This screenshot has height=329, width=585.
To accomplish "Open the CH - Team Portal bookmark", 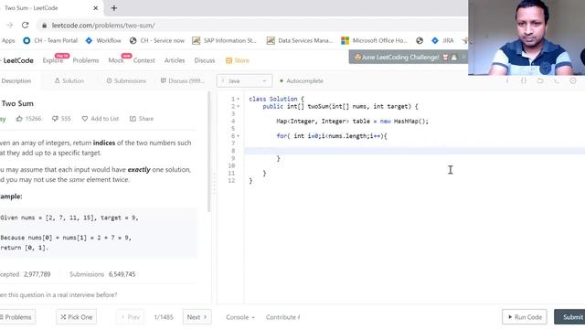I will point(50,40).
